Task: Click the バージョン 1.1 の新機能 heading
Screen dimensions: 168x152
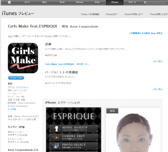Action: (61, 72)
